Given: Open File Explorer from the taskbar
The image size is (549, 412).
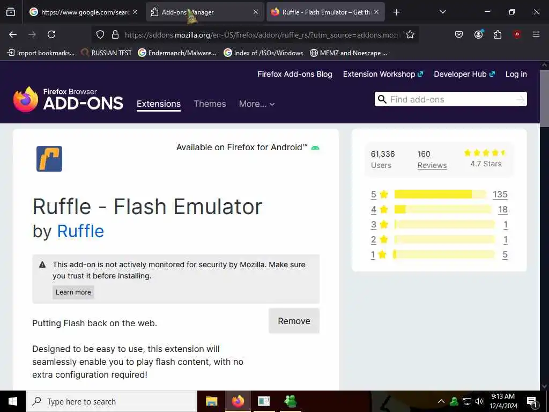Looking at the screenshot, I should tap(211, 401).
